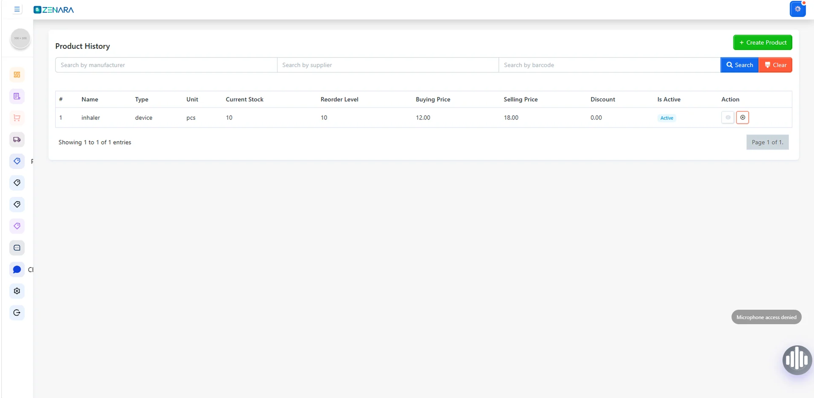Focus the Search by manufacturer field
The image size is (814, 398).
click(x=166, y=65)
